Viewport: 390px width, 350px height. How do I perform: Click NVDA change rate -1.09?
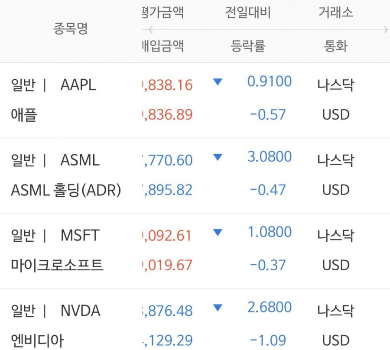click(x=268, y=340)
